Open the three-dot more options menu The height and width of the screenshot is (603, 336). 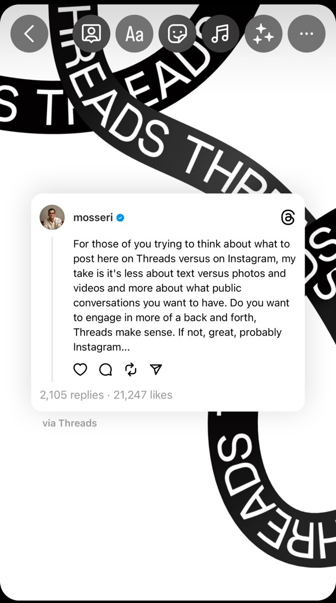point(307,34)
